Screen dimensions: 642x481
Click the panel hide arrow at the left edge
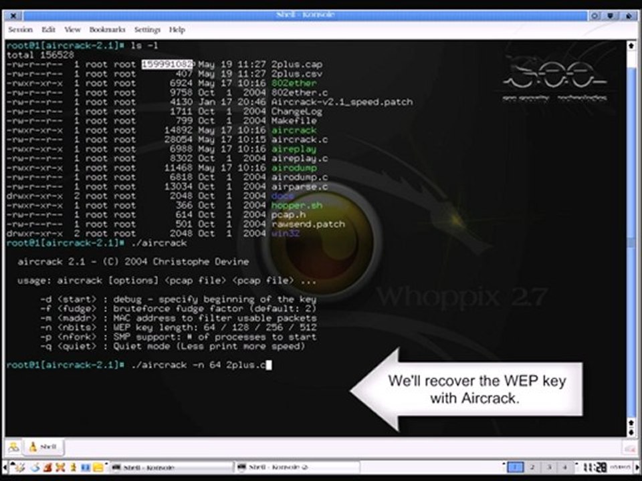[x=5, y=467]
